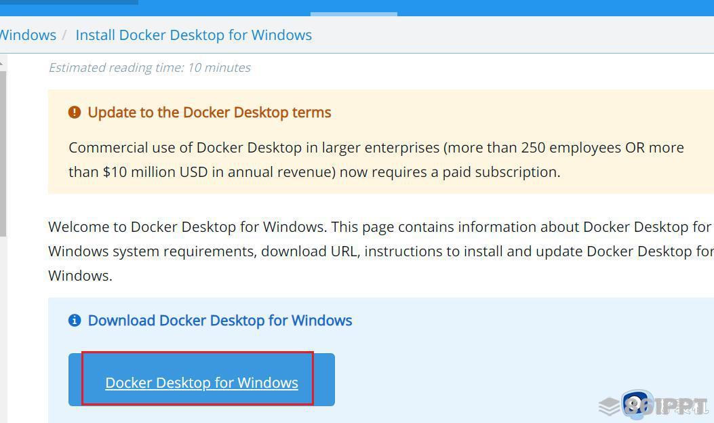
Task: Click the left sidebar scrollbar thumb
Action: (3, 154)
